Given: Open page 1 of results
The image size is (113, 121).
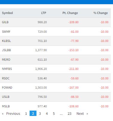Looking at the screenshot, I should tap(26, 114).
